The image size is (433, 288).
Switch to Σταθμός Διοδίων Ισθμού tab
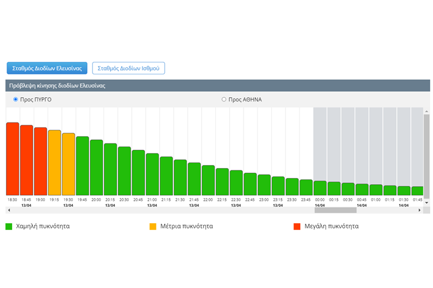(129, 68)
